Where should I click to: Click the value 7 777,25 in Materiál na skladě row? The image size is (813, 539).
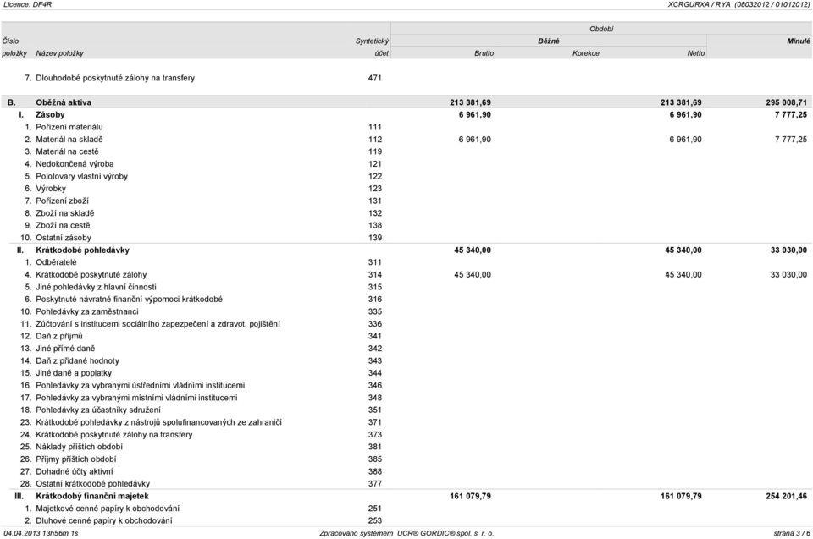(791, 140)
